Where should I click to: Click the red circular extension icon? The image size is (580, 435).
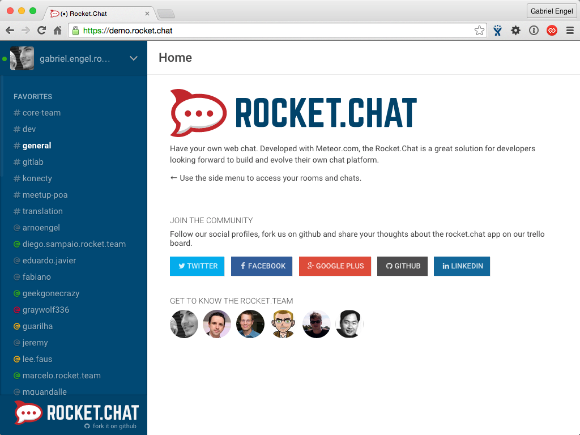(x=552, y=31)
